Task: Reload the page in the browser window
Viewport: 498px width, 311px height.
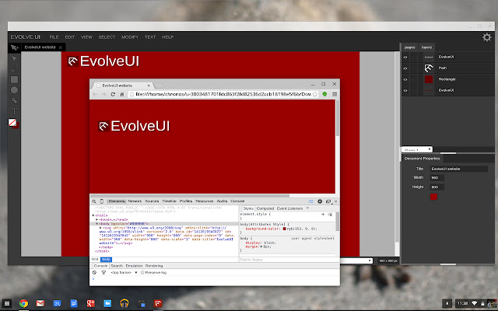Action: coord(113,94)
